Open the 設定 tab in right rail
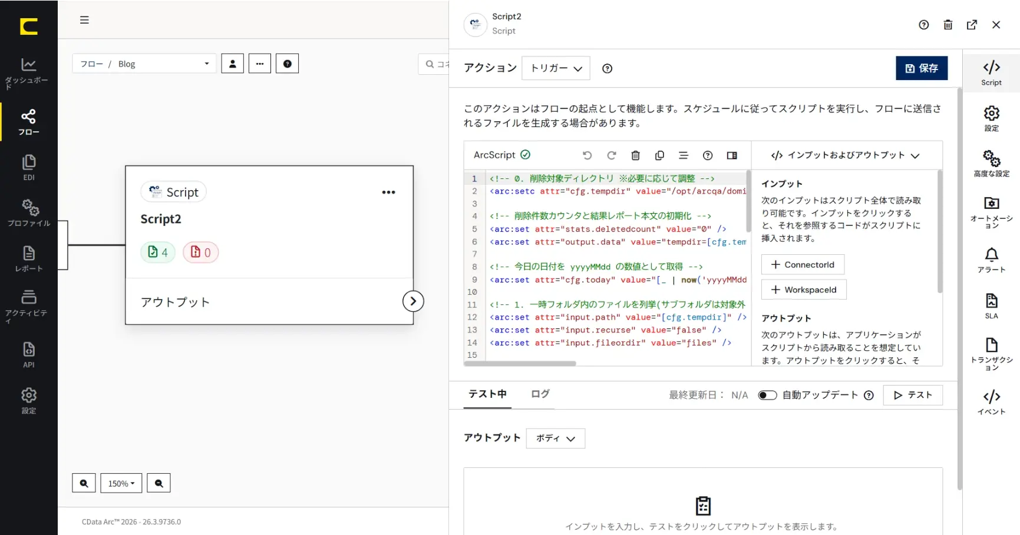This screenshot has height=535, width=1020. click(x=991, y=118)
